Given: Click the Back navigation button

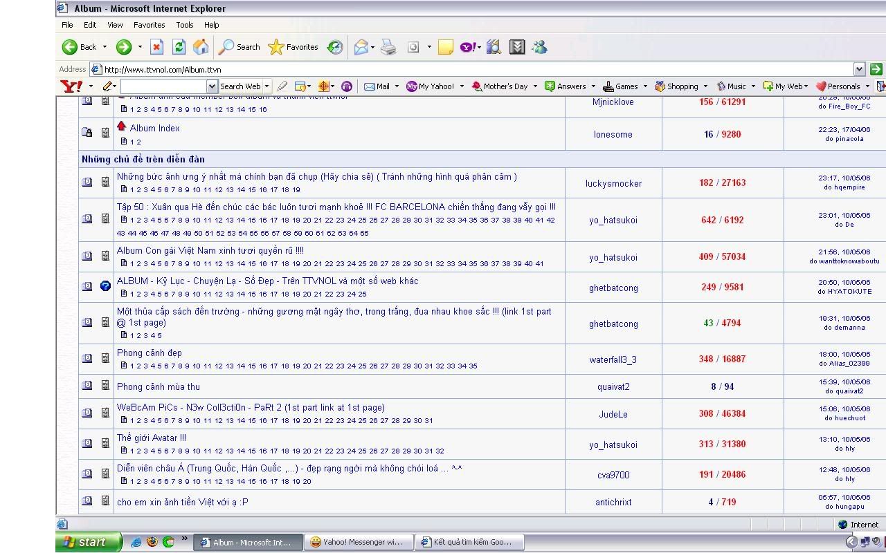Looking at the screenshot, I should 79,47.
